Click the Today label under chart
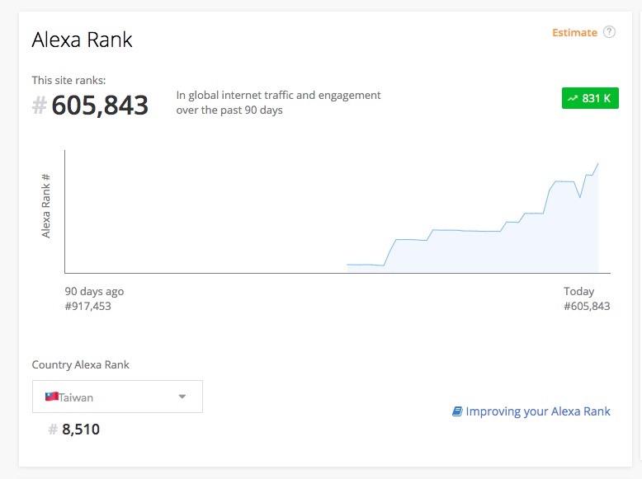The height and width of the screenshot is (479, 642). click(578, 292)
